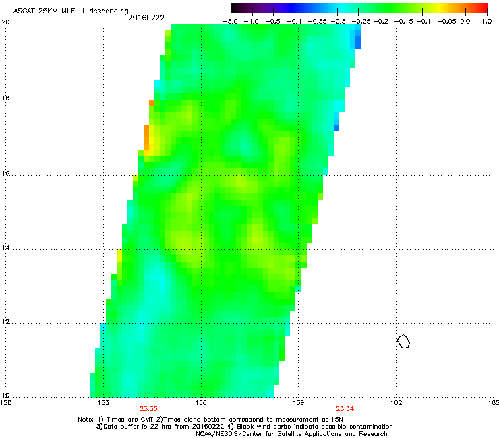The image size is (499, 438).
Task: Click the colorbar label -0.2
Action: tap(381, 22)
